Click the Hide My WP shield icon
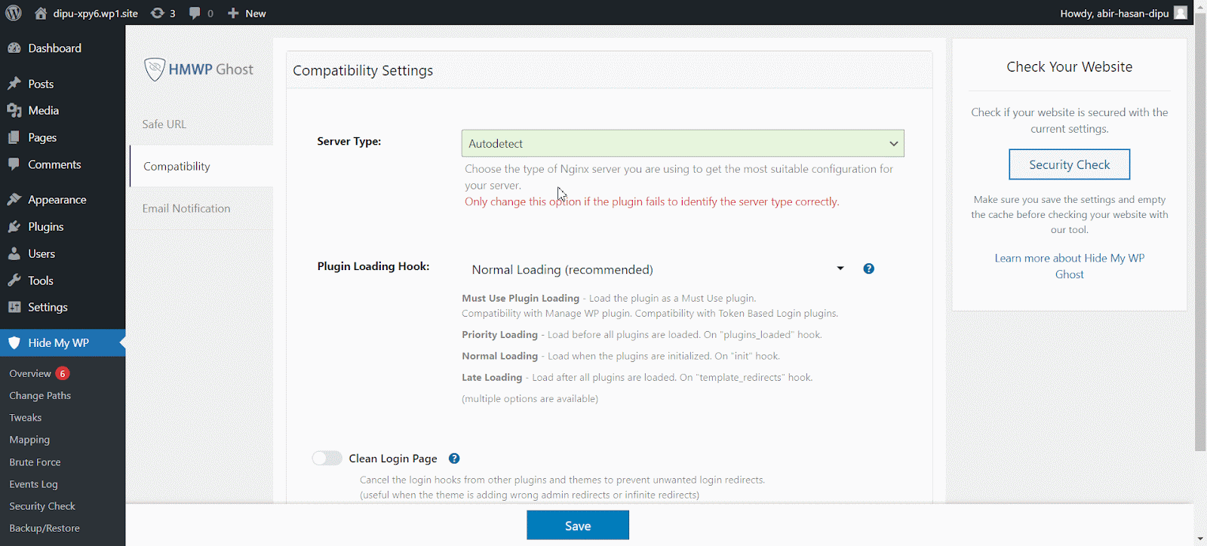Viewport: 1207px width, 546px height. [14, 343]
